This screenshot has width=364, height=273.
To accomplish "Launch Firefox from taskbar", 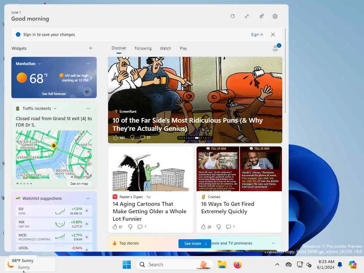I will tap(237, 264).
